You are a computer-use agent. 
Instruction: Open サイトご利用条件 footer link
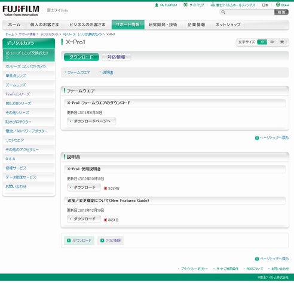(x=227, y=269)
